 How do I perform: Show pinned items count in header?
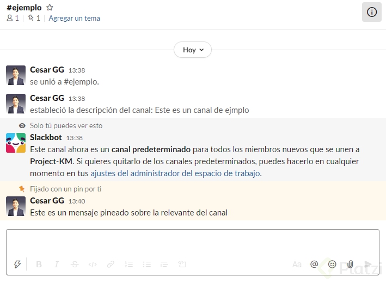pyautogui.click(x=34, y=18)
